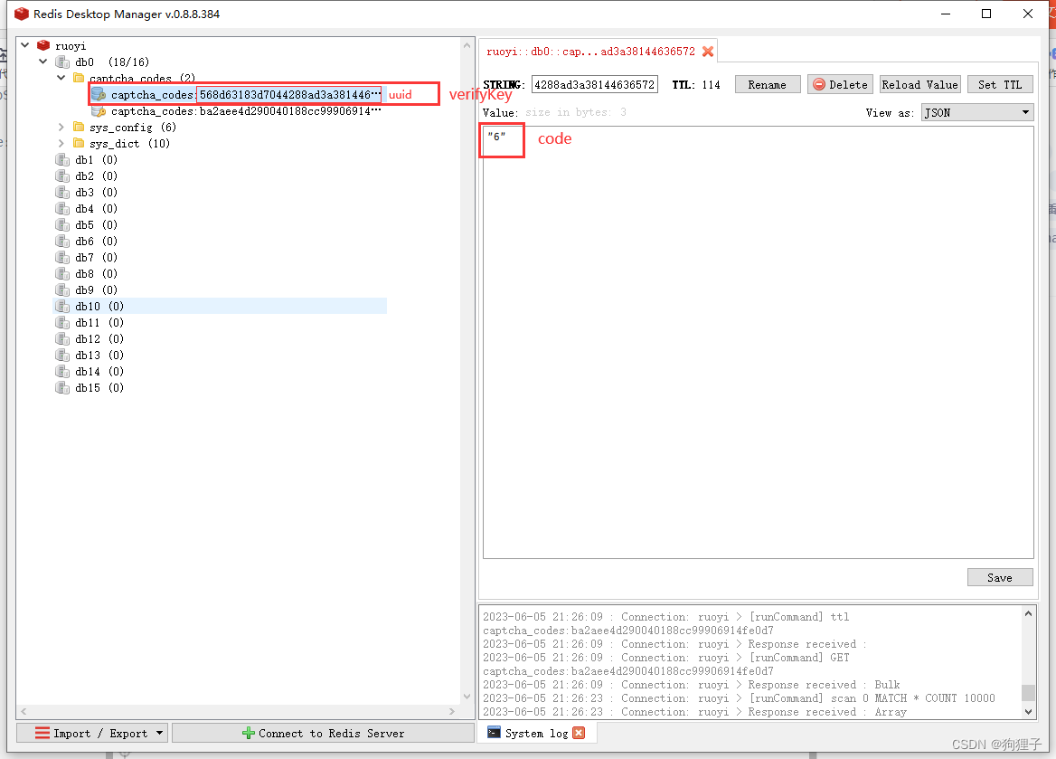Screen dimensions: 1056x759
Task: Click the db9 database icon
Action: (x=62, y=289)
